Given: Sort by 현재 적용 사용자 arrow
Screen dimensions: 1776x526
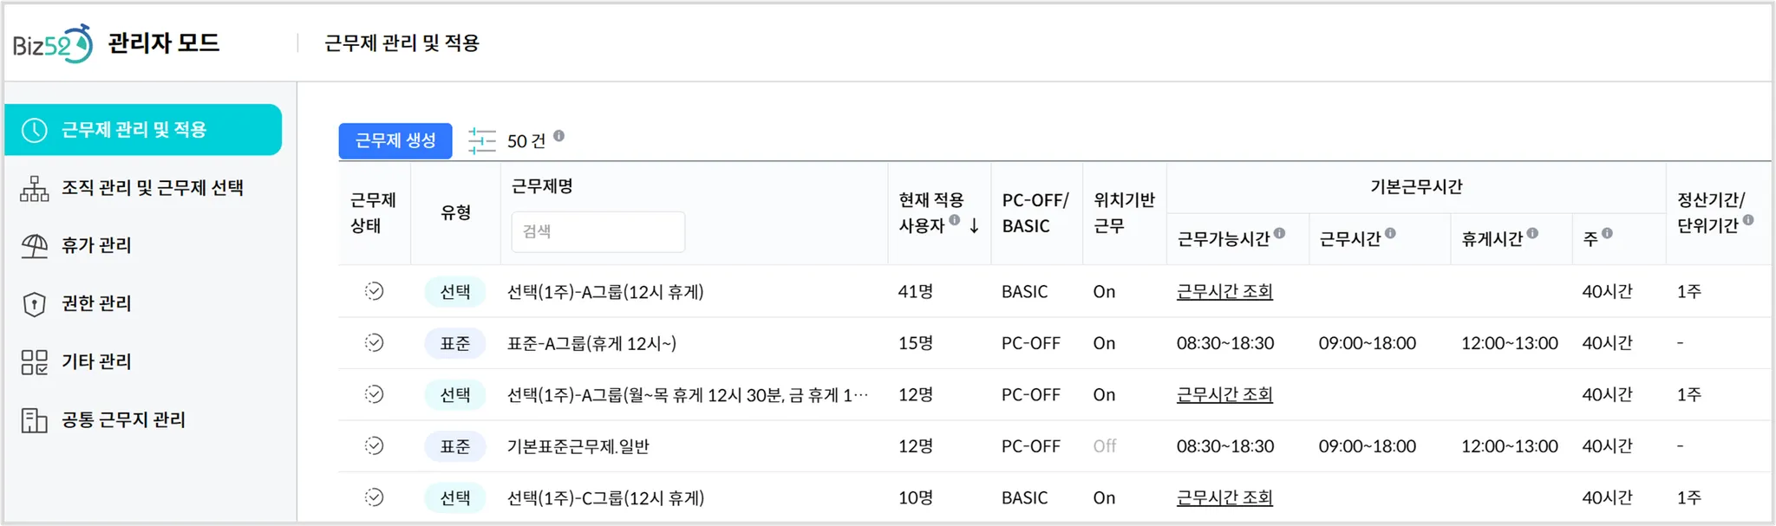Looking at the screenshot, I should click(x=975, y=226).
